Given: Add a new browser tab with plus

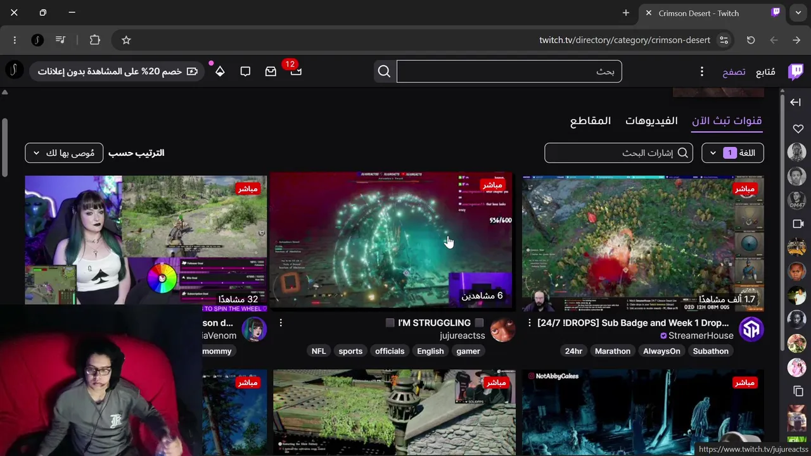Looking at the screenshot, I should [x=626, y=13].
